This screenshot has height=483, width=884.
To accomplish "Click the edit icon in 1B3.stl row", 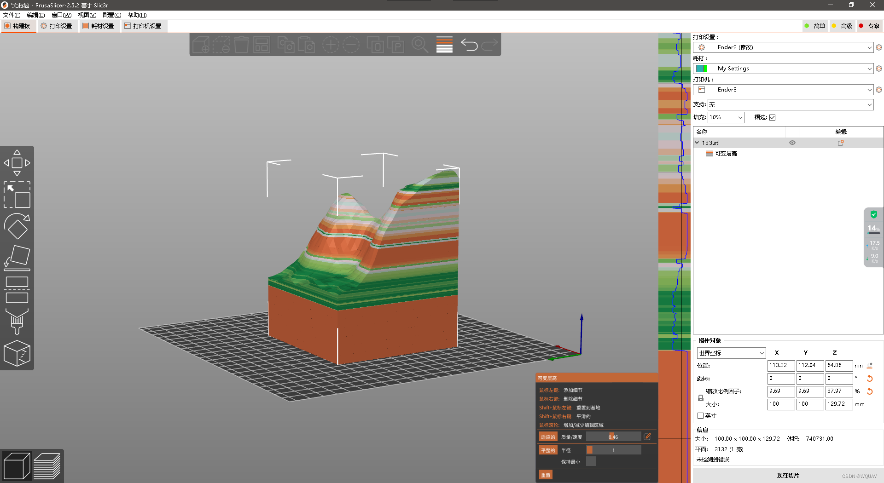I will (841, 143).
